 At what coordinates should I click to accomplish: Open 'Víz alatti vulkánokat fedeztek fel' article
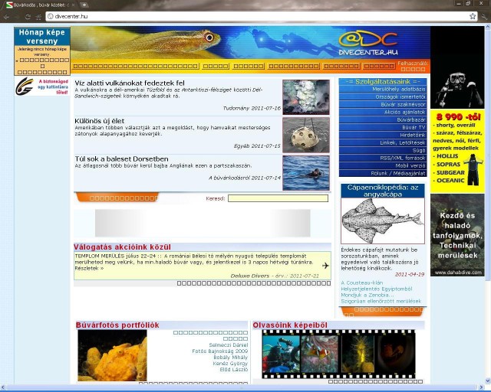click(x=130, y=83)
